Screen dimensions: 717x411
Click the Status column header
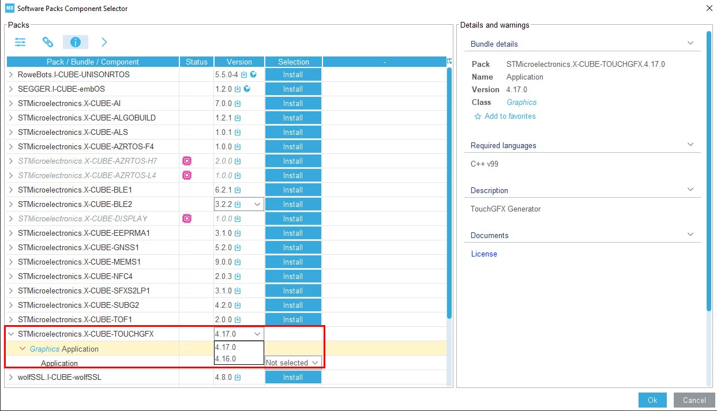[197, 62]
